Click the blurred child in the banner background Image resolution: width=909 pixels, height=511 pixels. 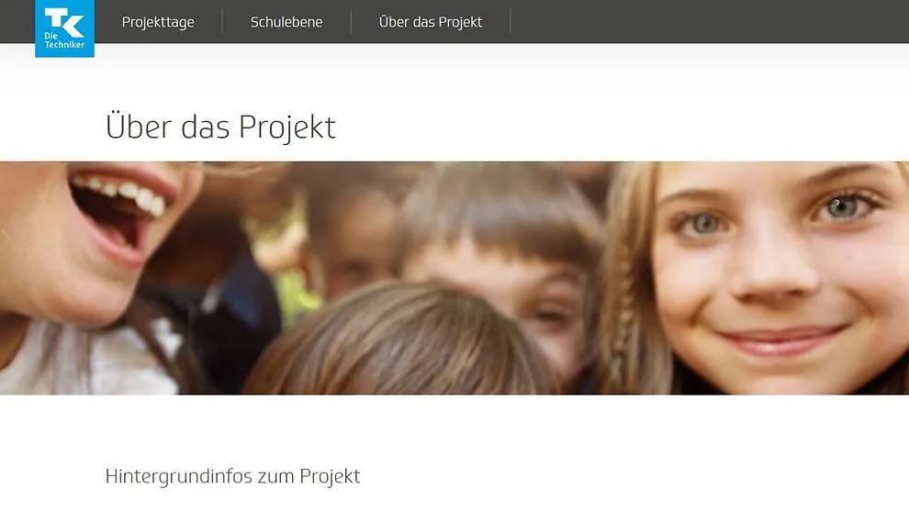(348, 243)
